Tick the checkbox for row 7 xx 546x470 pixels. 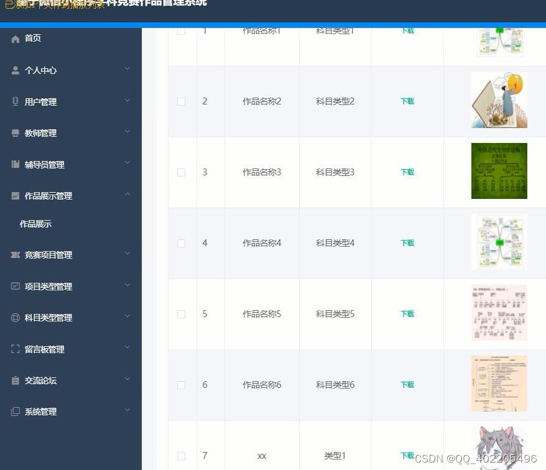[x=181, y=456]
